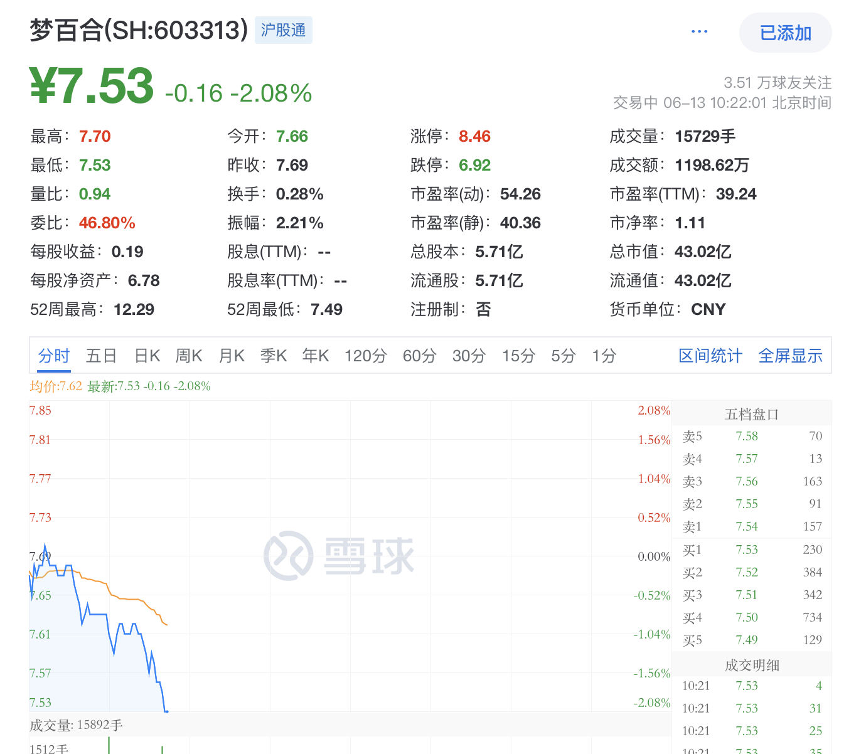Viewport: 866px width, 754px height.
Task: Open the 区间统计 range statistics link
Action: [710, 356]
